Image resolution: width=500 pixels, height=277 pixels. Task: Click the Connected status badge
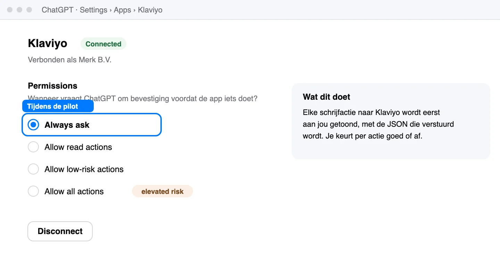coord(103,44)
